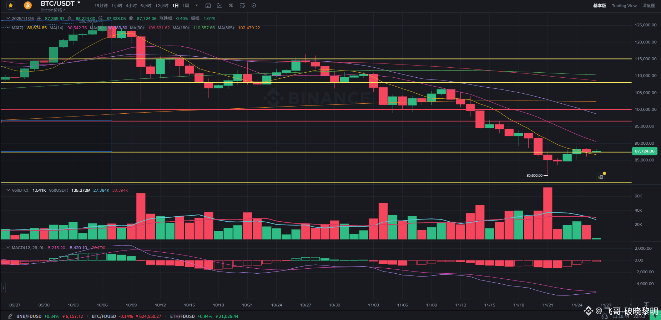Screen dimensions: 661x320
Task: Collapse the Vol(BTC) indicator chevron
Action: pos(8,190)
